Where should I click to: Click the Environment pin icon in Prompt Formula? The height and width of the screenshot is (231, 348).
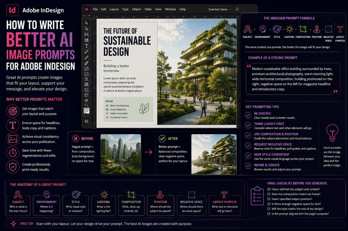click(263, 29)
